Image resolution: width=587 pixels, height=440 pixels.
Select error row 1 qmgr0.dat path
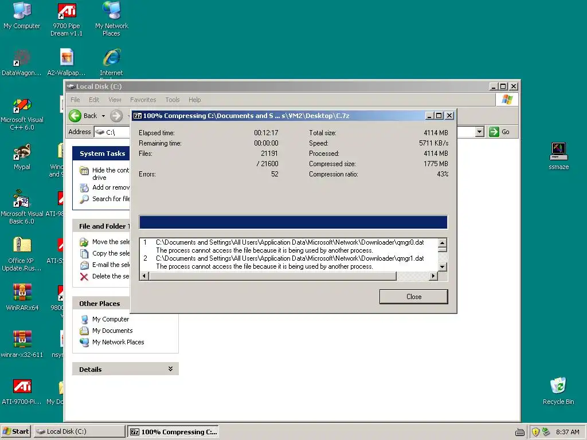coord(289,242)
